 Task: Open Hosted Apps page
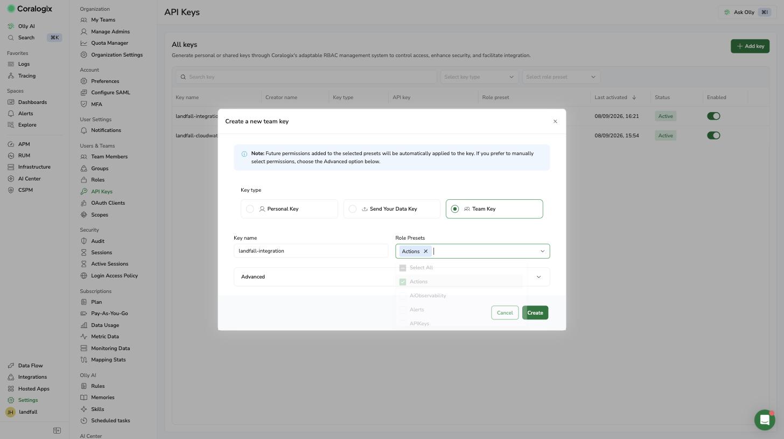29,389
